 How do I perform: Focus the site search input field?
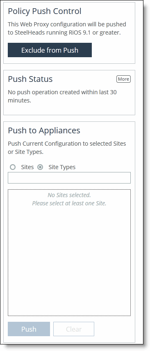[x=69, y=178]
